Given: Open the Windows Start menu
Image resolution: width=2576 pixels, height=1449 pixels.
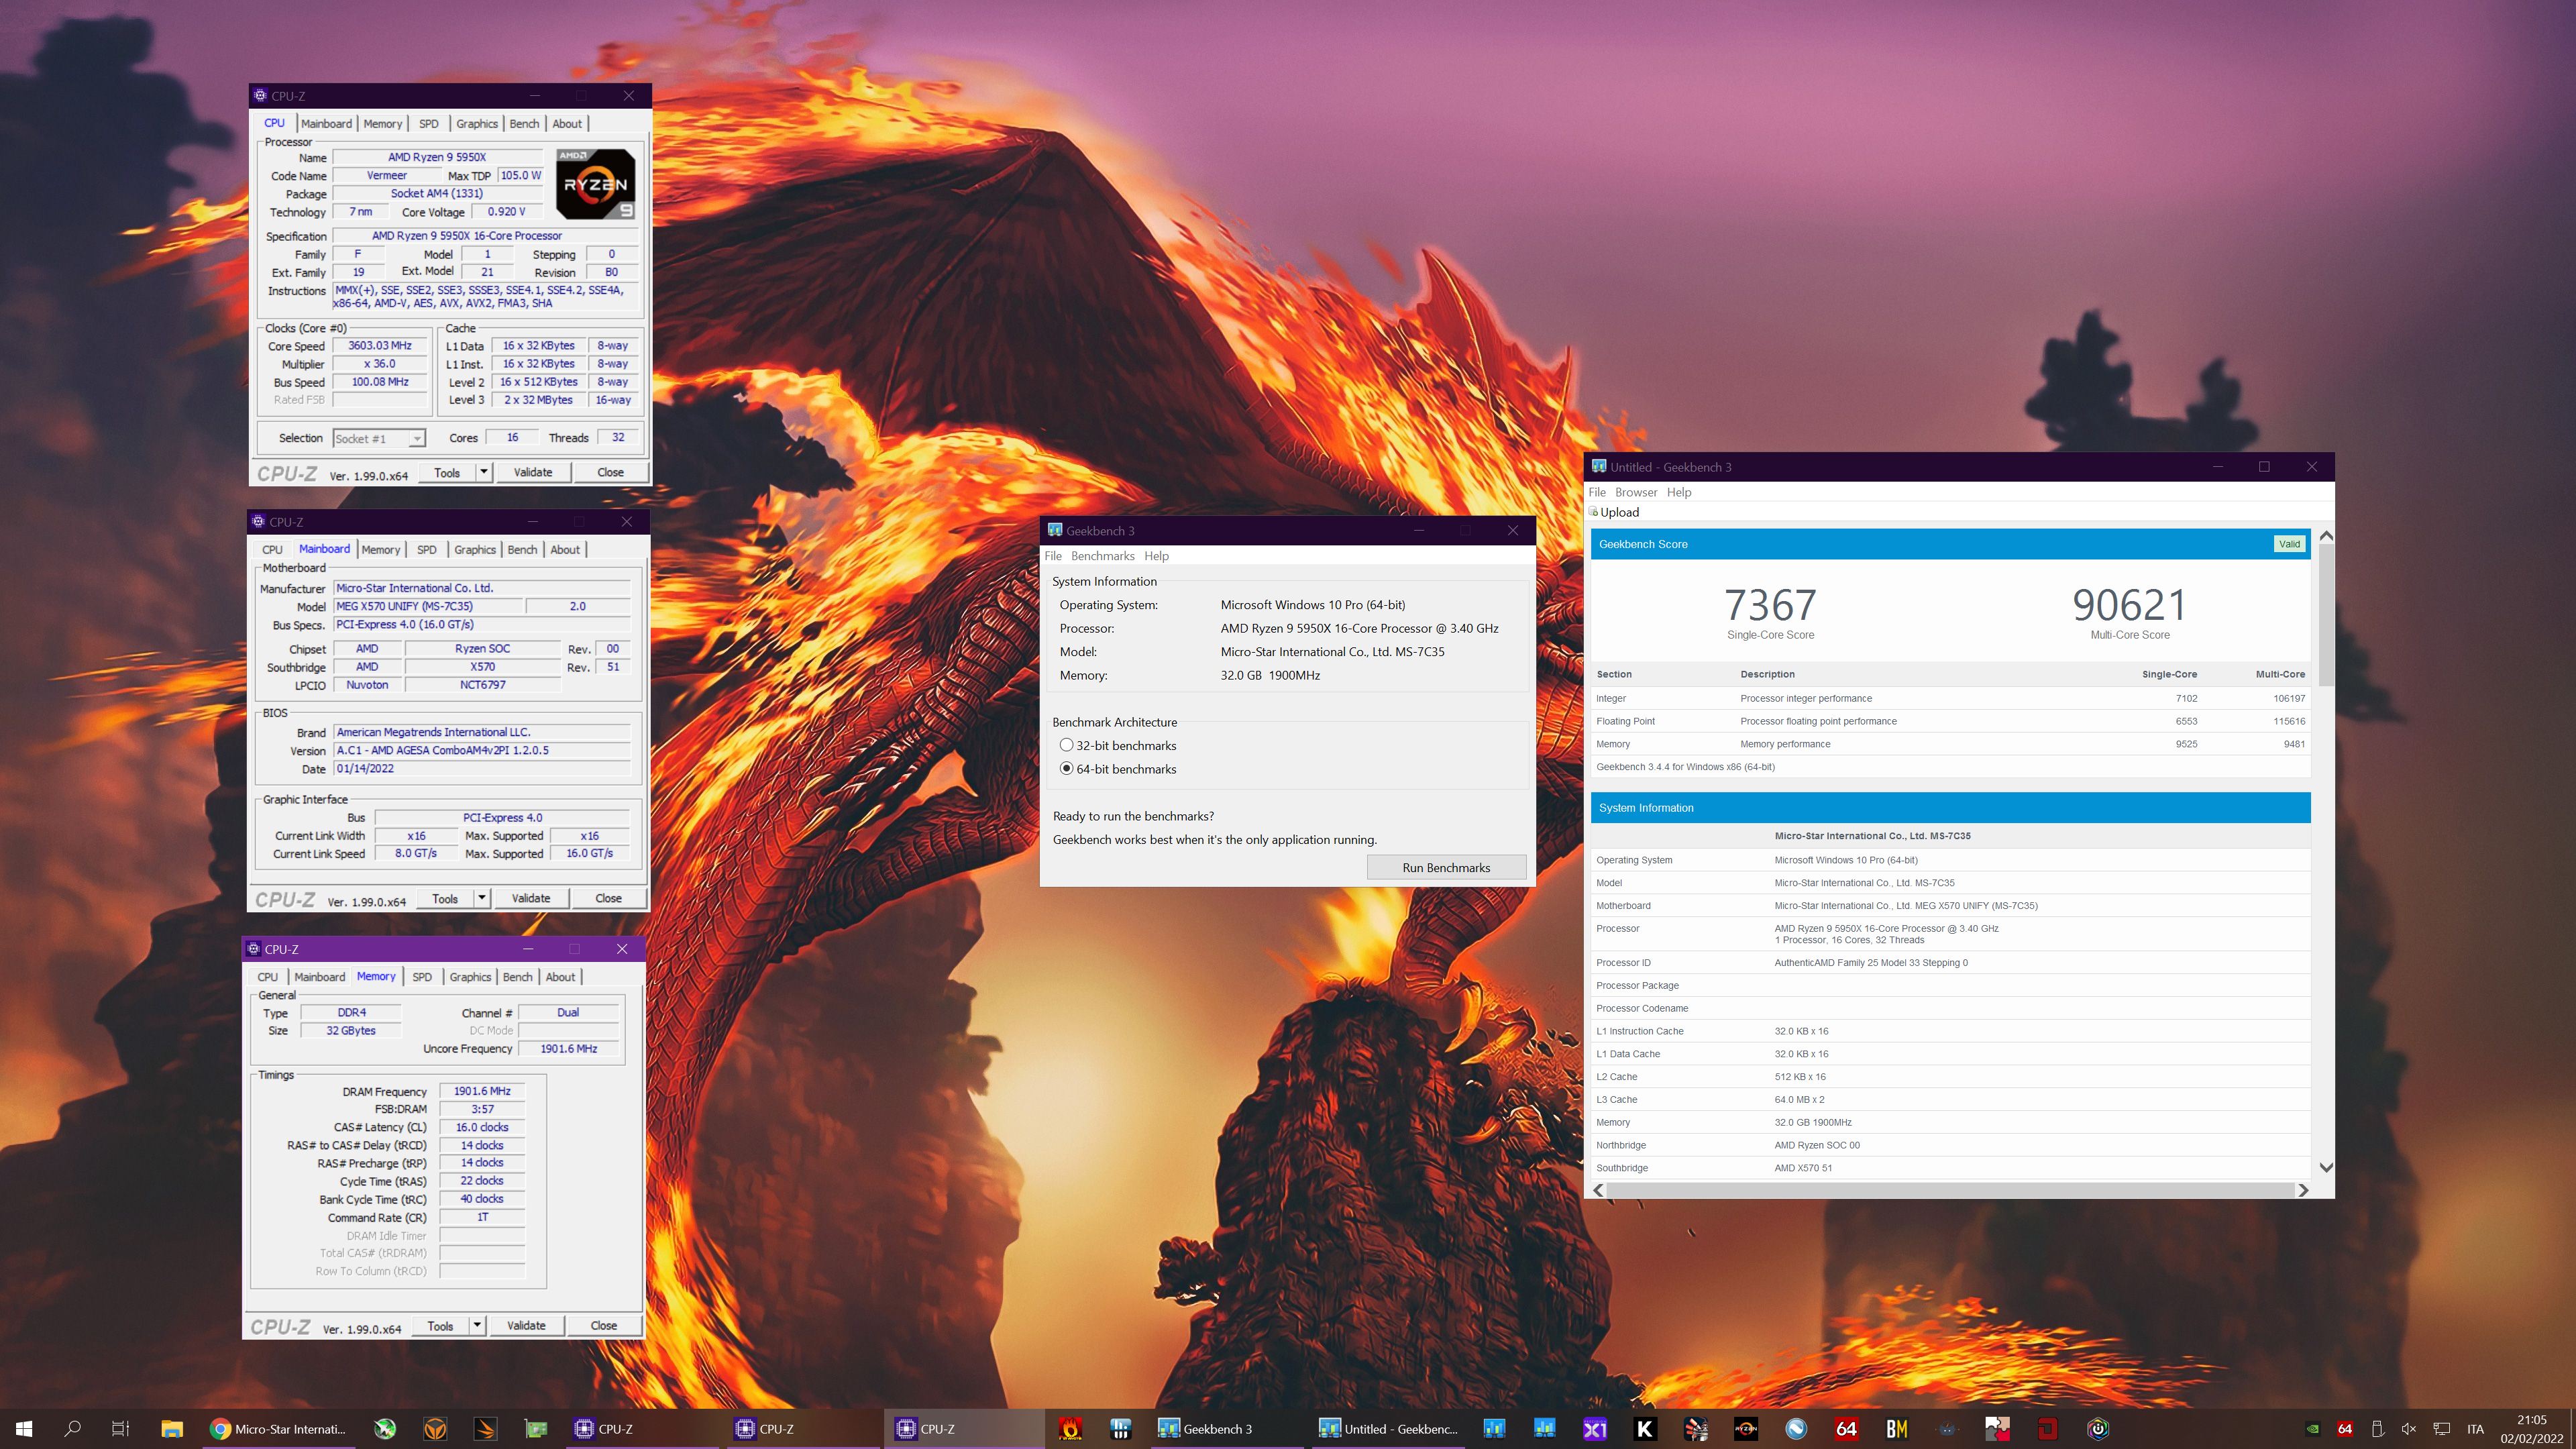Looking at the screenshot, I should pyautogui.click(x=24, y=1429).
